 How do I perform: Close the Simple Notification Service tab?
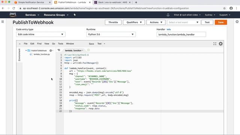point(50,3)
